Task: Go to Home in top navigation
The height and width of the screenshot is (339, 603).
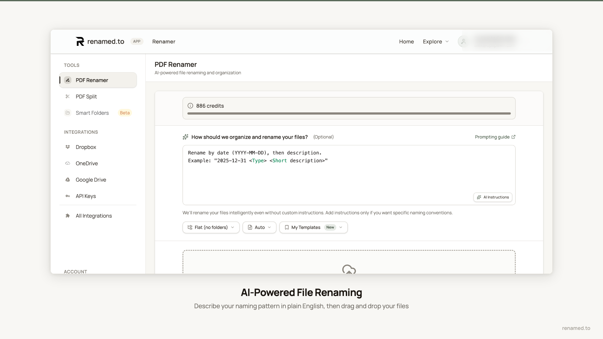Action: (406, 41)
